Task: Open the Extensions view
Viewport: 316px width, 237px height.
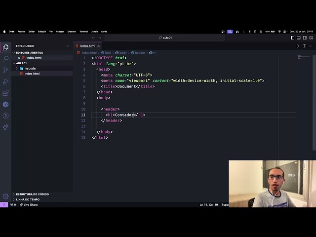Action: [x=5, y=93]
